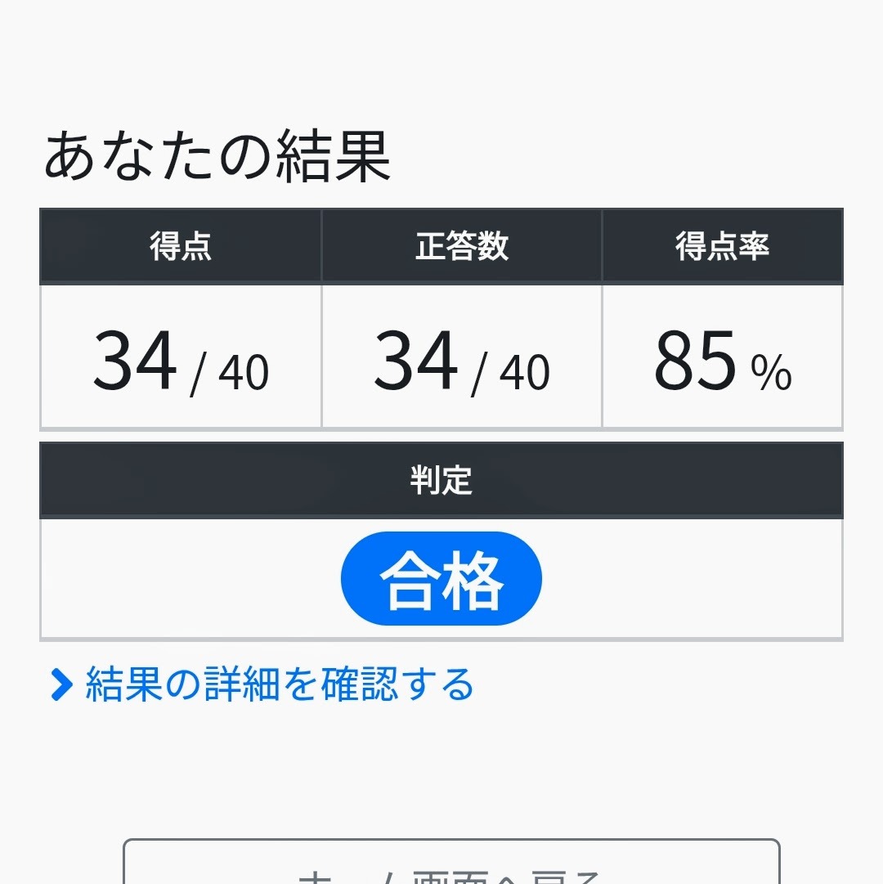Image resolution: width=883 pixels, height=884 pixels.
Task: Click the number 85 under 得点率
Action: 696,361
